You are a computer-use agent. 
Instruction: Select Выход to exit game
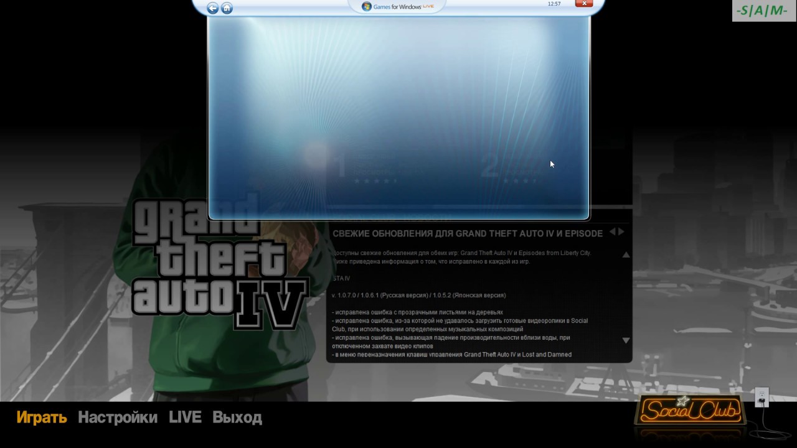click(237, 418)
